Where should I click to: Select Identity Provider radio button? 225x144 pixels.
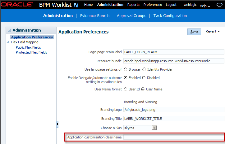[144, 69]
